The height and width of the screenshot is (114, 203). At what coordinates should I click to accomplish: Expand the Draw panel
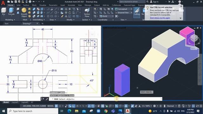pyautogui.click(x=53, y=20)
